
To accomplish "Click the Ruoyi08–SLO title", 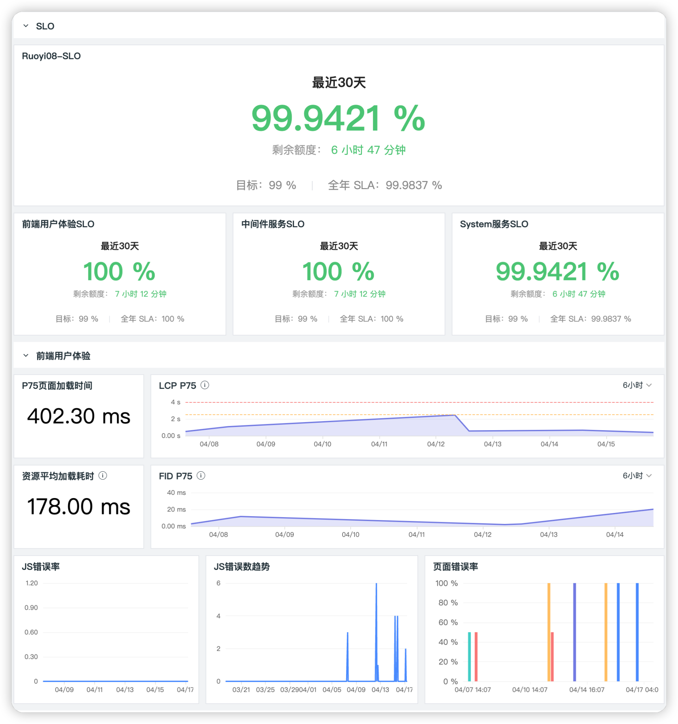I will point(52,56).
